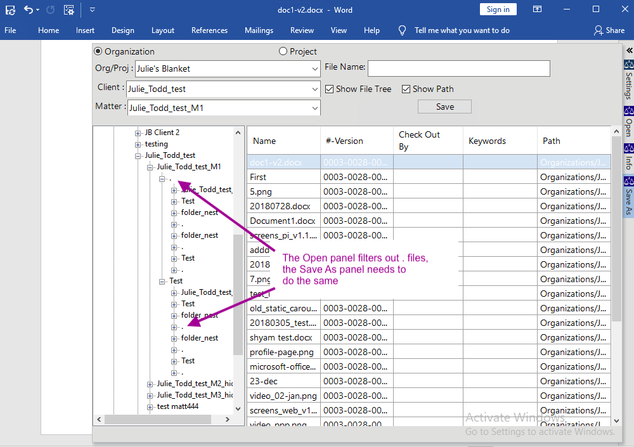Viewport: 634px width, 447px height.
Task: Click file list scroll down arrow
Action: tap(616, 421)
